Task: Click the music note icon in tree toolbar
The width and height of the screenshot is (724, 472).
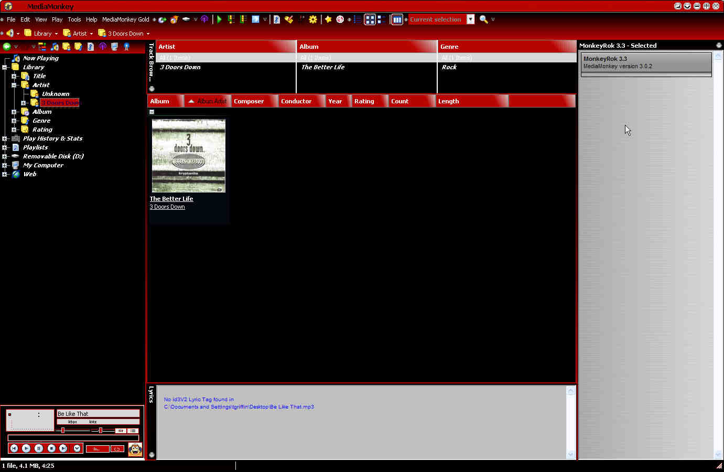Action: (x=55, y=47)
